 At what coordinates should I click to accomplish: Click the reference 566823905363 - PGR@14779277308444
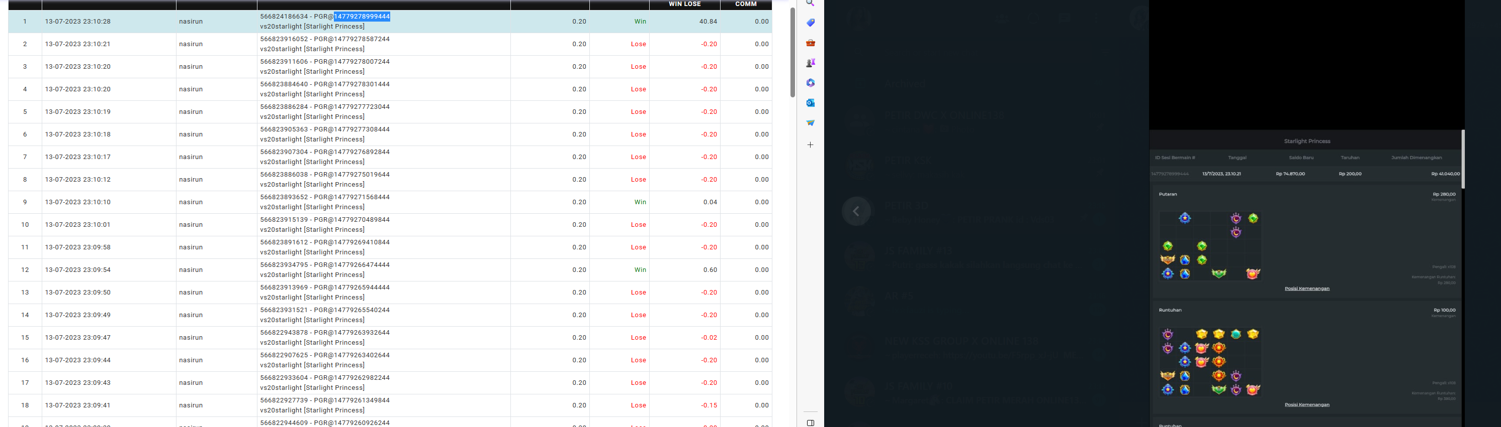(325, 129)
